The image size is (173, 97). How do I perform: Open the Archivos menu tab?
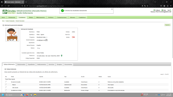pos(51,17)
